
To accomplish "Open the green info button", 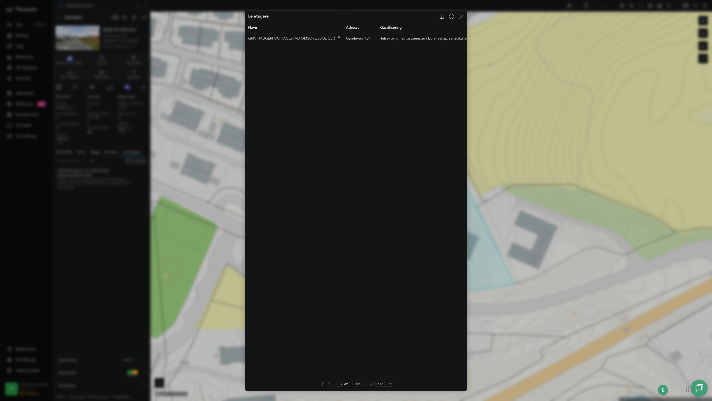I will click(663, 390).
